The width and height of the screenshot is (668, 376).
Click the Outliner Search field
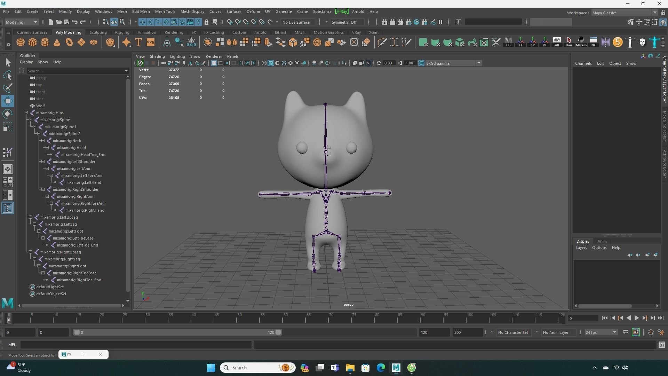(75, 71)
